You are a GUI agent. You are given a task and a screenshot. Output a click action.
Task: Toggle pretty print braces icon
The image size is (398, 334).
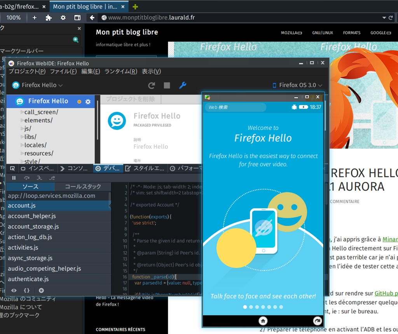pos(27,291)
